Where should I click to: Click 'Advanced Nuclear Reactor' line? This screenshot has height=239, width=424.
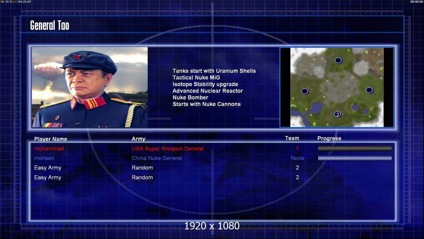[x=208, y=91]
